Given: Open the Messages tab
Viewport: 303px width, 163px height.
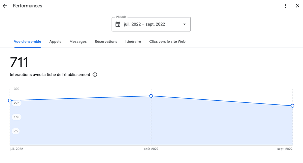Looking at the screenshot, I should (78, 42).
